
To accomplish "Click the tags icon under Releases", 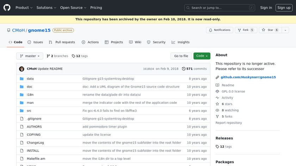I will pyautogui.click(x=217, y=147).
